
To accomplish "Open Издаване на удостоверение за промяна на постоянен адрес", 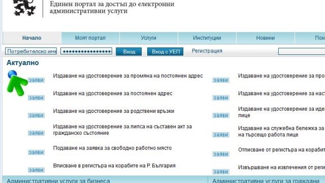I will 128,76.
